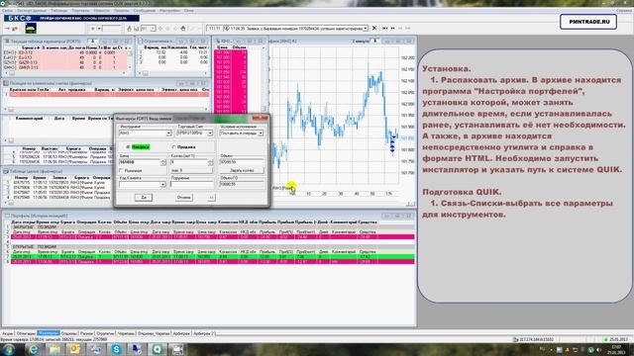Image resolution: width=634 pixels, height=356 pixels.
Task: Open Windows Start button
Action: [x=9, y=349]
